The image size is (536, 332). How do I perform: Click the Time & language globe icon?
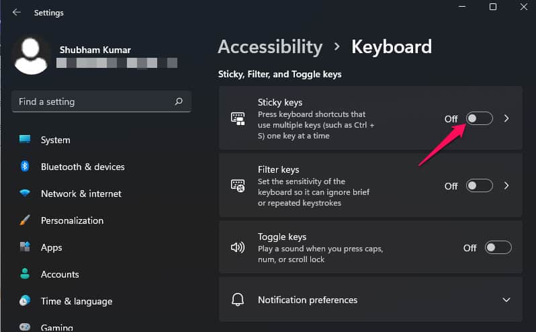(x=25, y=301)
